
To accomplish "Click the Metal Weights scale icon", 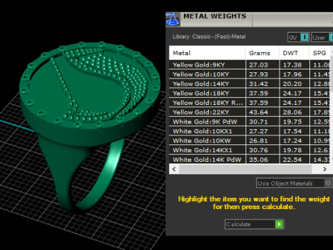I will pyautogui.click(x=173, y=19).
